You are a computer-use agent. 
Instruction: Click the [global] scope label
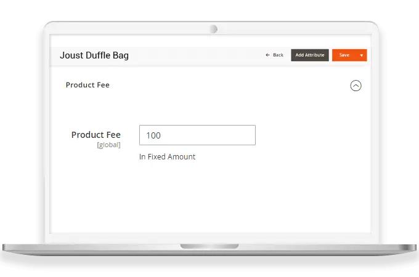(108, 145)
